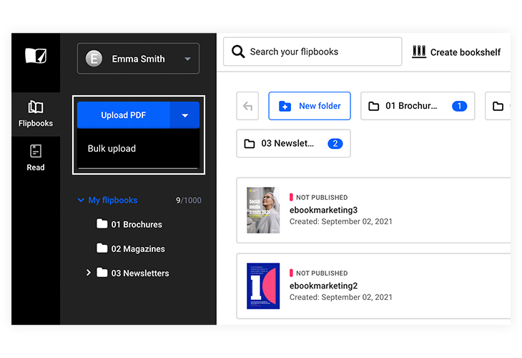Viewport: 522px width, 358px height.
Task: Click the folder-plus icon on New folder
Action: (285, 106)
